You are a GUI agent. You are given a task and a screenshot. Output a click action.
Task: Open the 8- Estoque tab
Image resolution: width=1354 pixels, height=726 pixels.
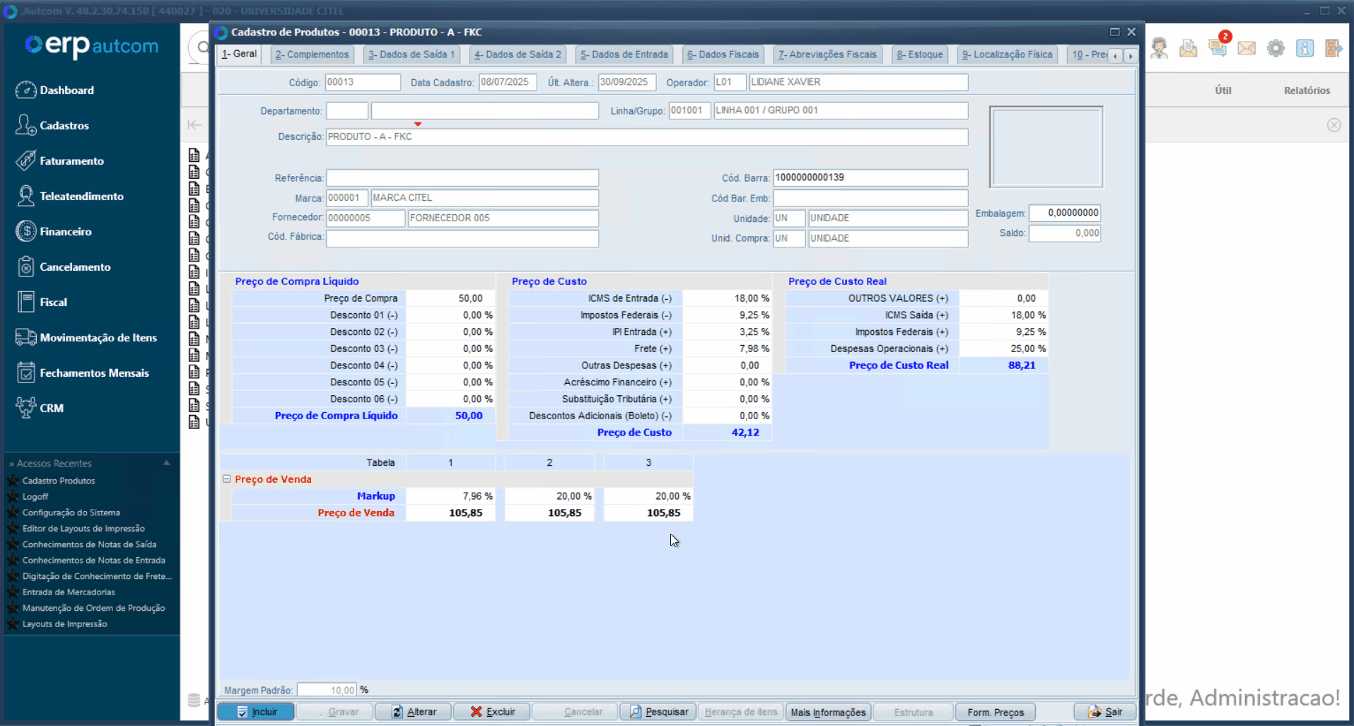919,54
